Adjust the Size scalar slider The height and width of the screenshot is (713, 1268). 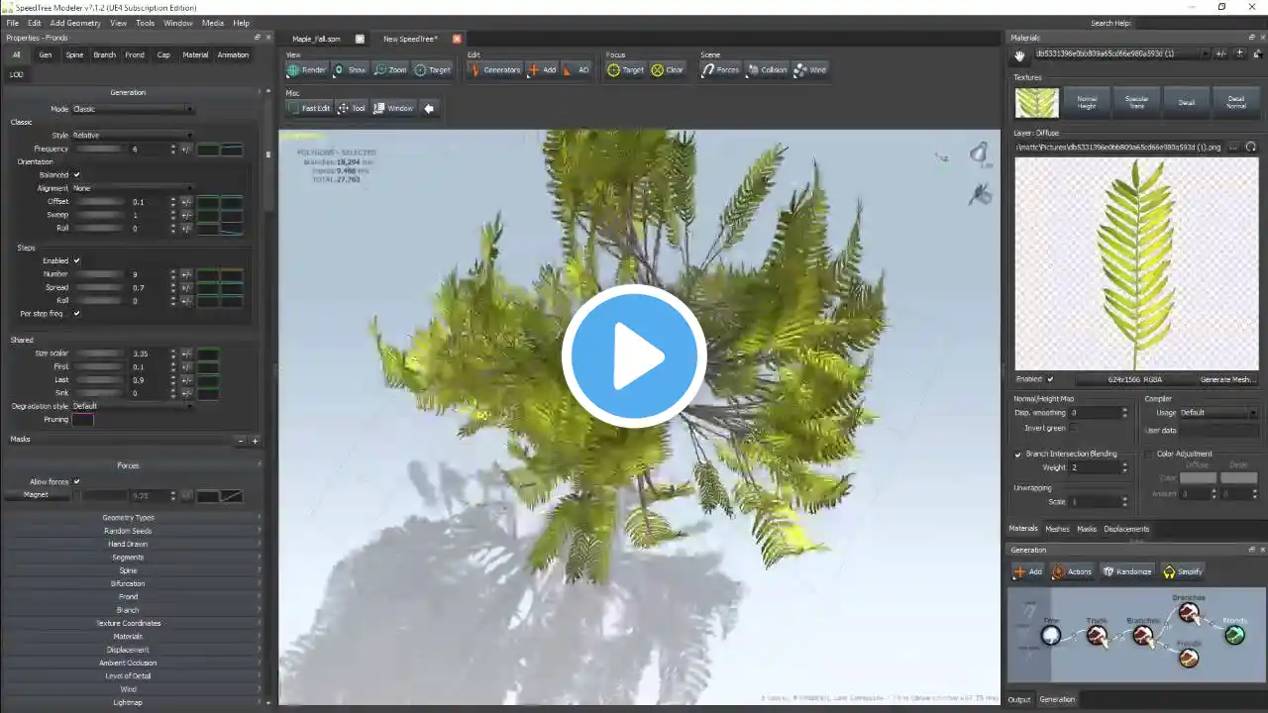pyautogui.click(x=100, y=354)
